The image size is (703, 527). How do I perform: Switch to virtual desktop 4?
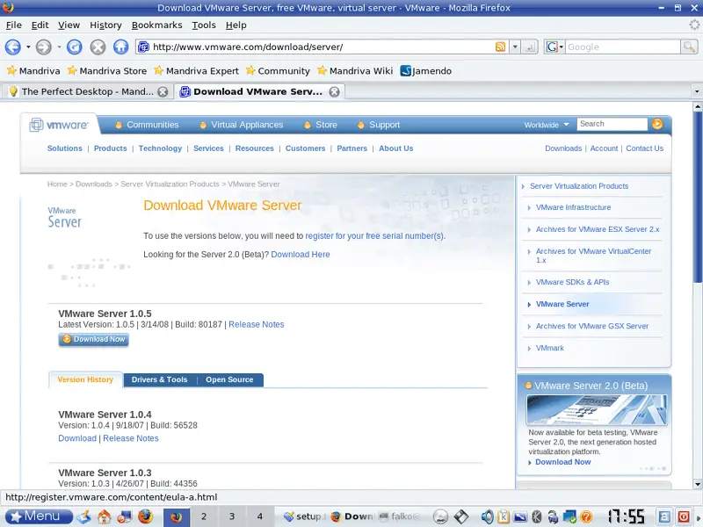point(259,516)
